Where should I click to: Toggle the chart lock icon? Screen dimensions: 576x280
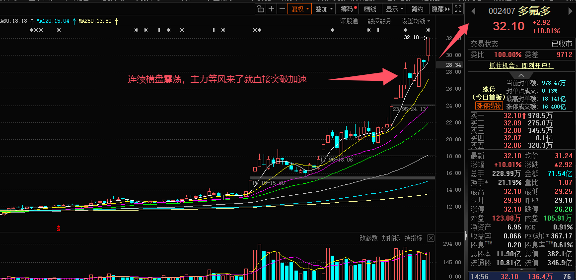[x=260, y=9]
